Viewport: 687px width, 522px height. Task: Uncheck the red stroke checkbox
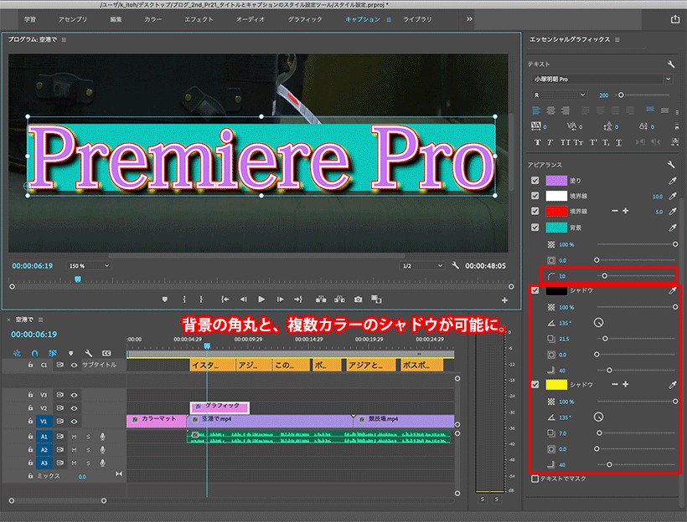click(535, 211)
